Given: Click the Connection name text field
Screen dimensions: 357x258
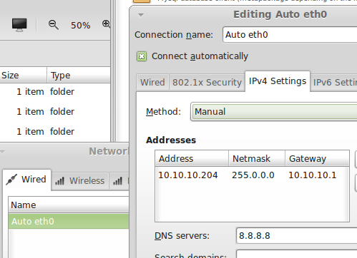Looking at the screenshot, I should pos(290,35).
